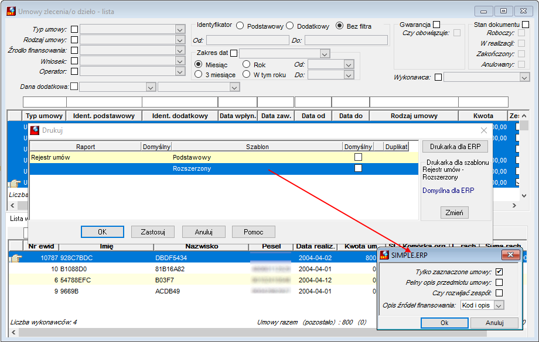Open the Rodzaj umowy dropdown
The height and width of the screenshot is (342, 539).
point(180,40)
